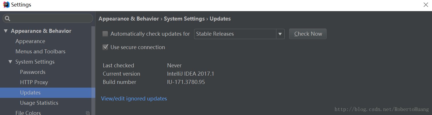This screenshot has width=432, height=115.
Task: Close the Settings window
Action: tap(426, 5)
